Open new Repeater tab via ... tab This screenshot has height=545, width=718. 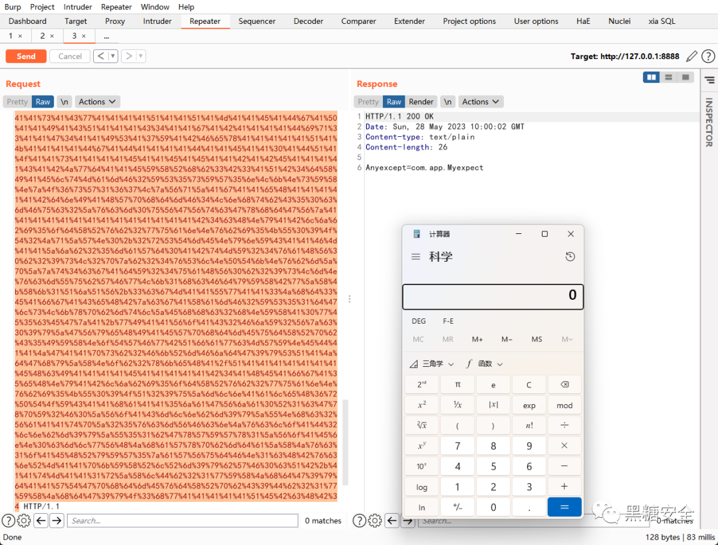coord(106,36)
